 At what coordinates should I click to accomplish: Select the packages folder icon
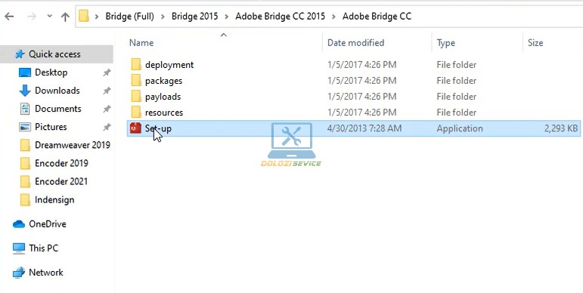click(x=136, y=81)
